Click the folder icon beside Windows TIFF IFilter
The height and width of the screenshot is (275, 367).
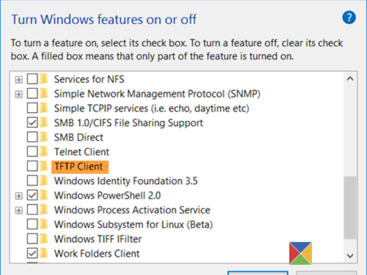pyautogui.click(x=44, y=239)
